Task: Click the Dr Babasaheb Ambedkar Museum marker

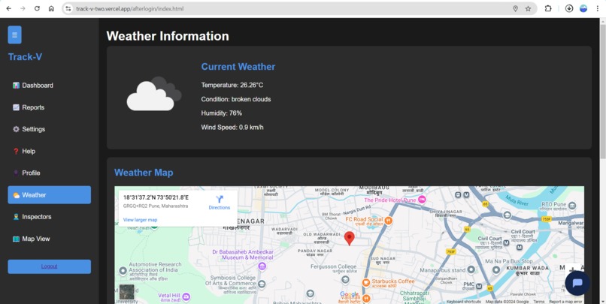Action: pyautogui.click(x=262, y=266)
